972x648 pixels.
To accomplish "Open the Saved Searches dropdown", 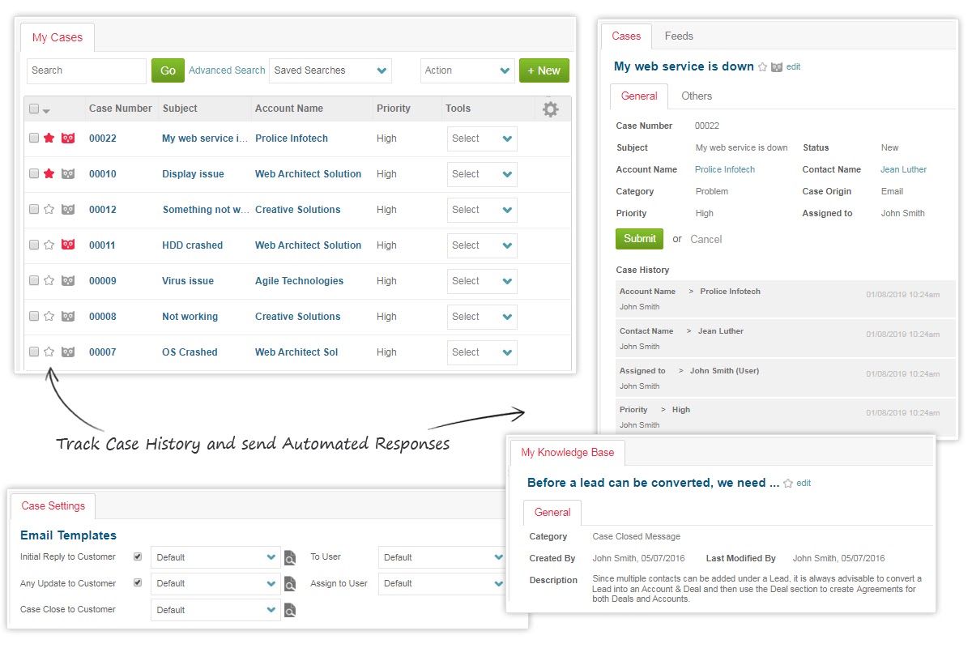I will click(330, 70).
